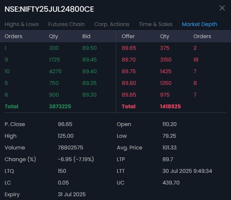The height and width of the screenshot is (200, 231).
Task: Click offer quantity 1350
Action: 166,83
